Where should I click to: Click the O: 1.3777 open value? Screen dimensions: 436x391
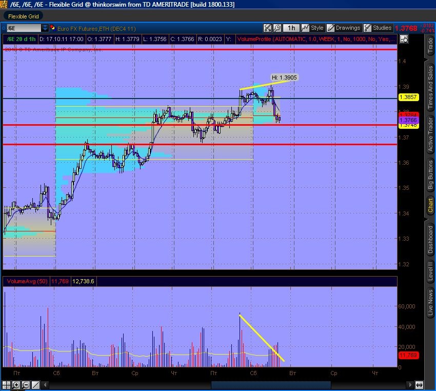[x=100, y=39]
